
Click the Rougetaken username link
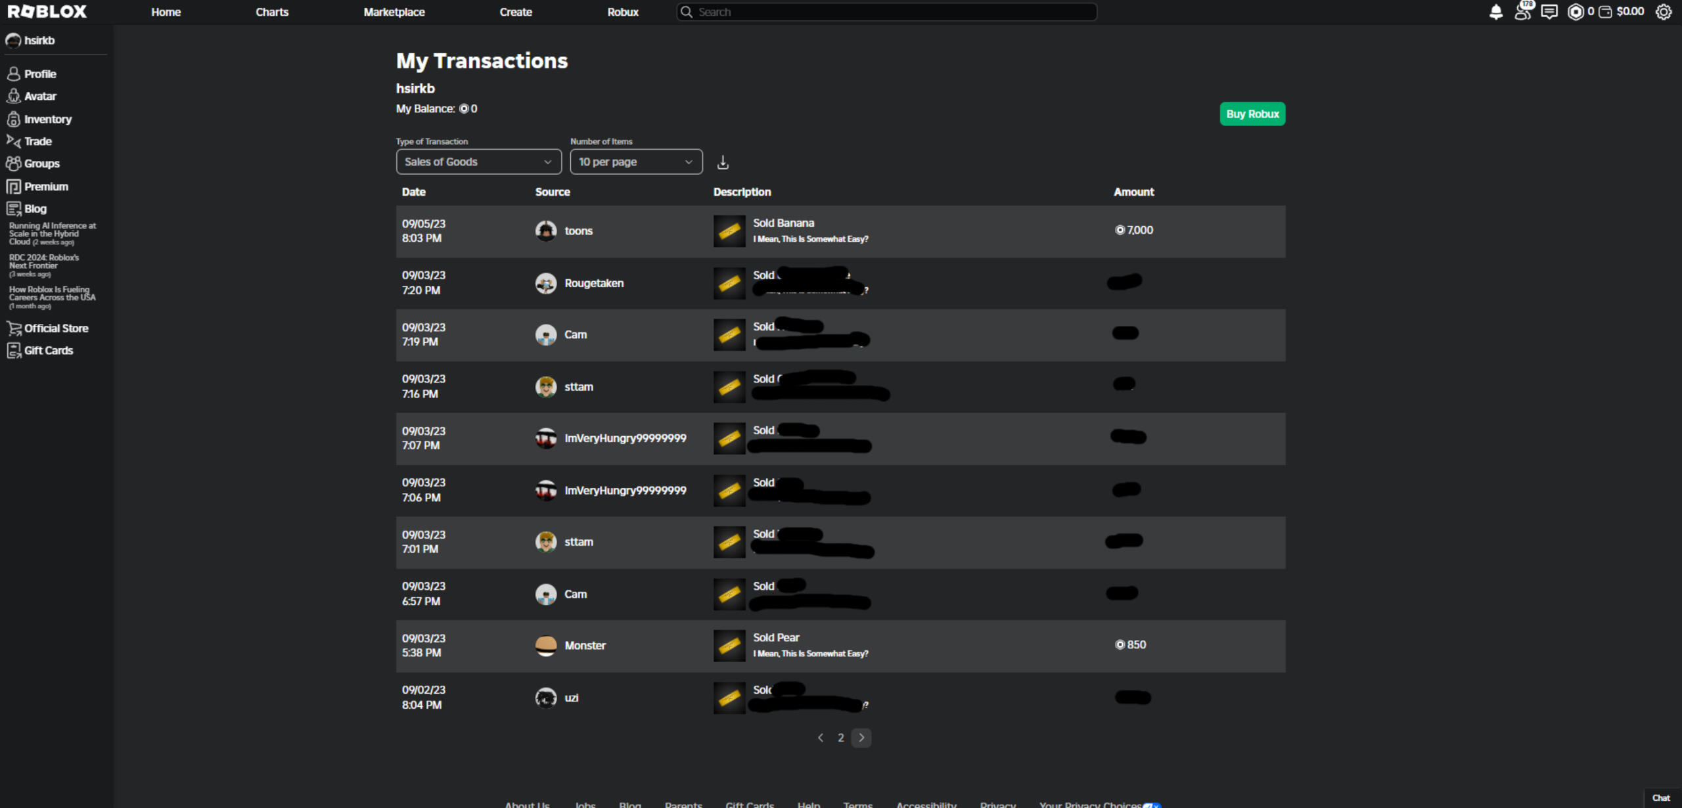click(594, 283)
